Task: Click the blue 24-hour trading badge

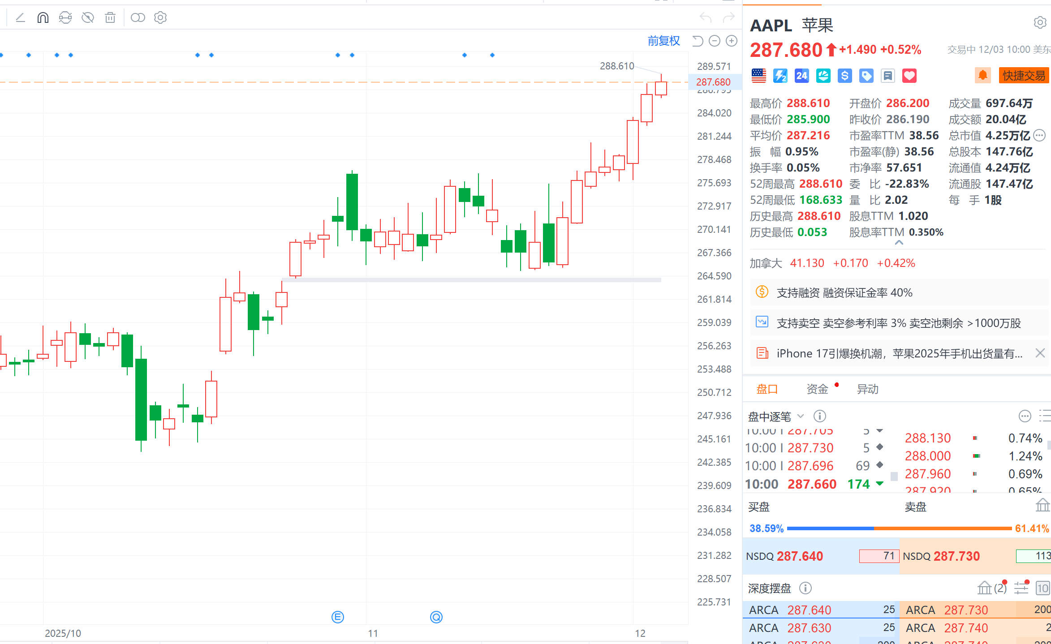Action: (x=801, y=76)
